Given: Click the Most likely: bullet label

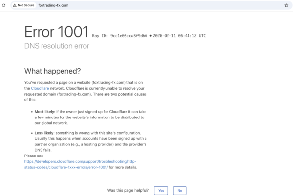Looking at the screenshot, I should [45, 112].
